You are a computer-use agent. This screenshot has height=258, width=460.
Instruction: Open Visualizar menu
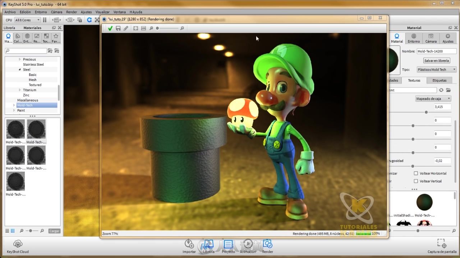[x=102, y=12]
